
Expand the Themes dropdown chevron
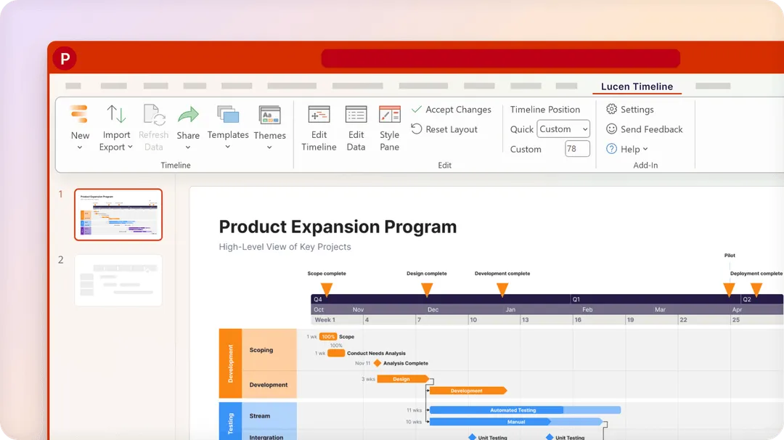coord(269,147)
